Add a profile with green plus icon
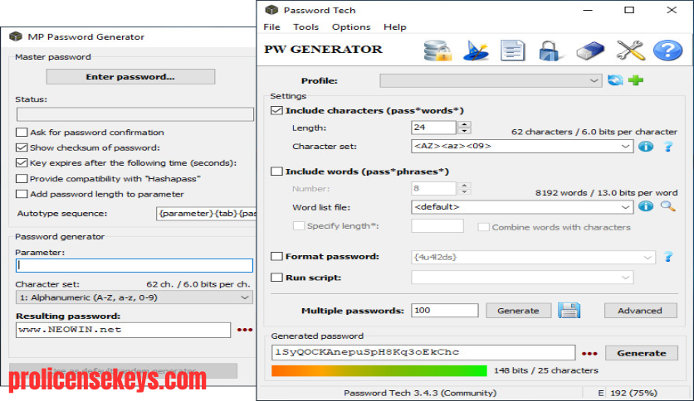This screenshot has width=694, height=401. (x=636, y=80)
